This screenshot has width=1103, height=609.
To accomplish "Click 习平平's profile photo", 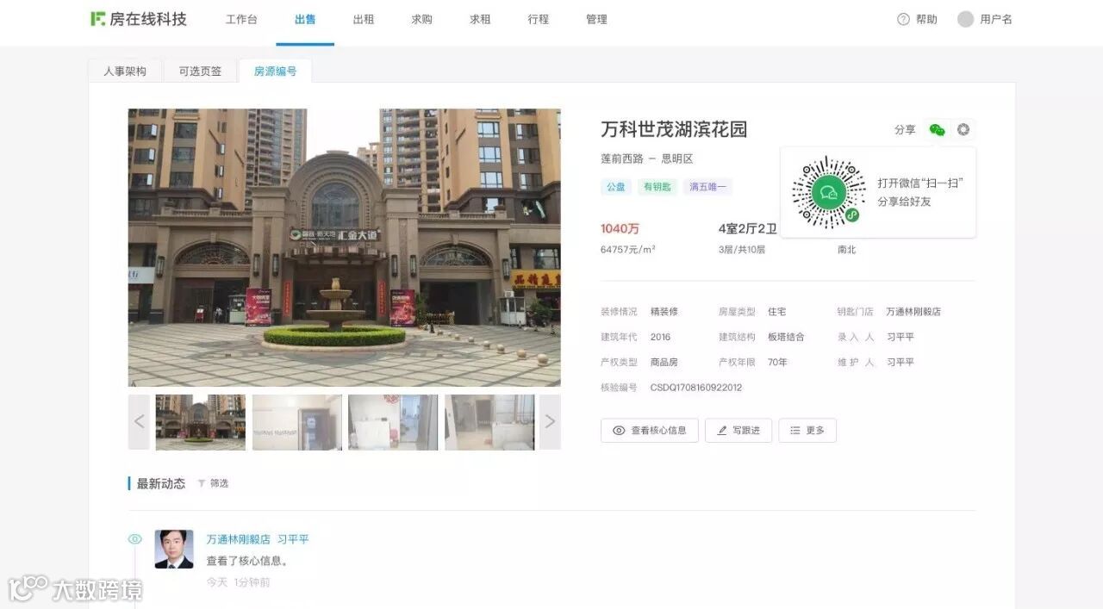I will click(174, 549).
